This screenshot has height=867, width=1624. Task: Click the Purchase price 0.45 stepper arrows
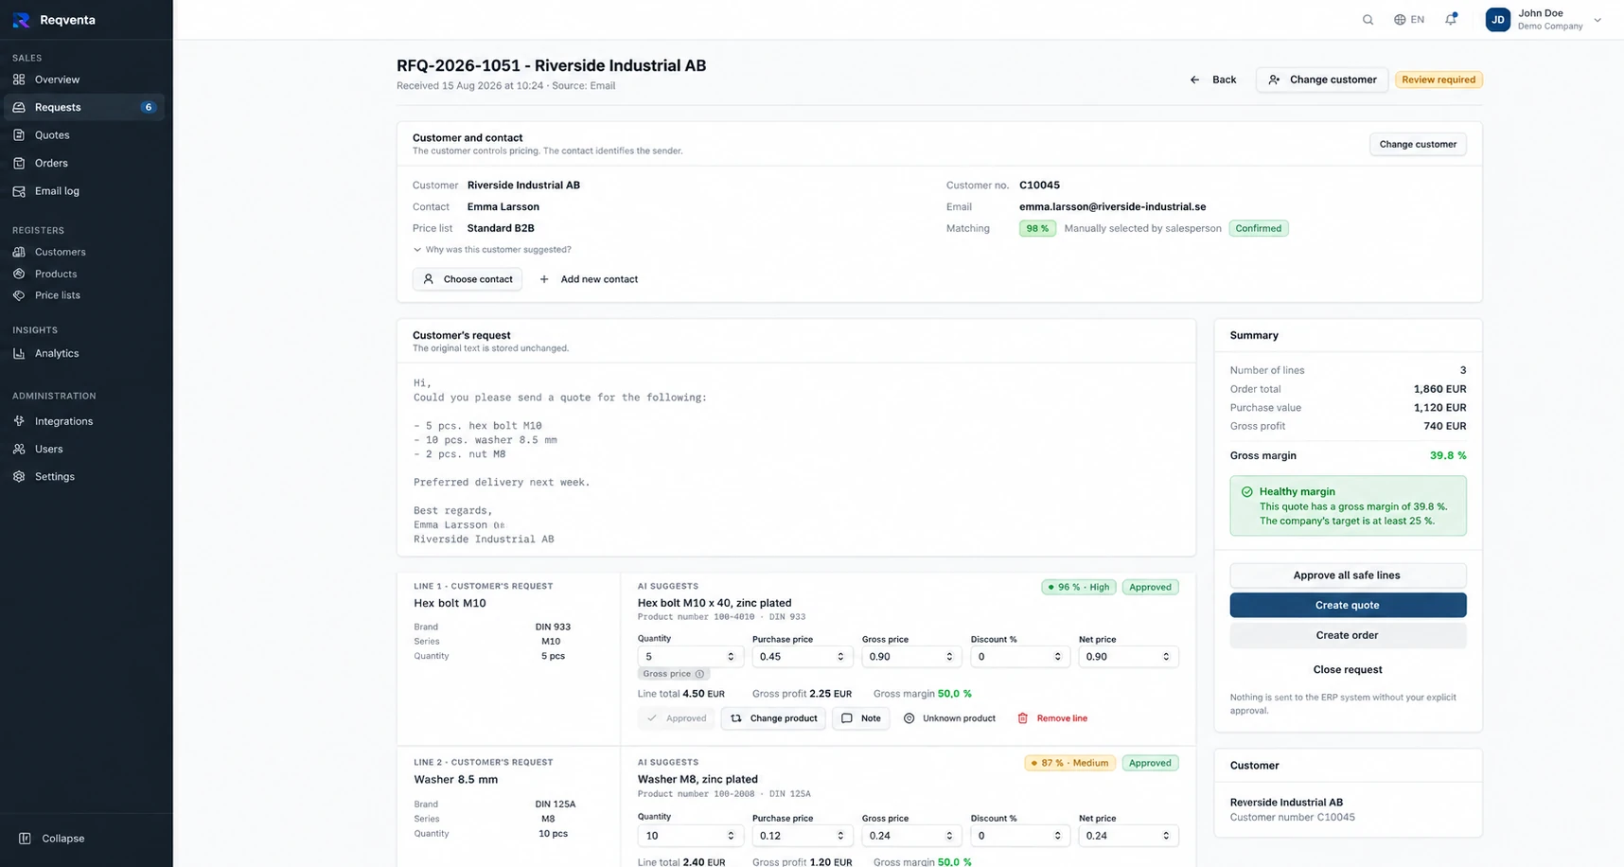point(840,657)
